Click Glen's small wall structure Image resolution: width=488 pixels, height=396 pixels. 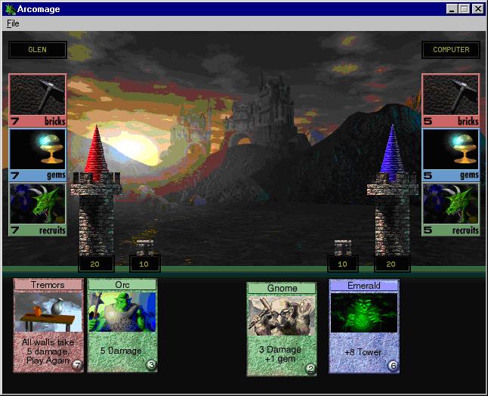pos(145,248)
